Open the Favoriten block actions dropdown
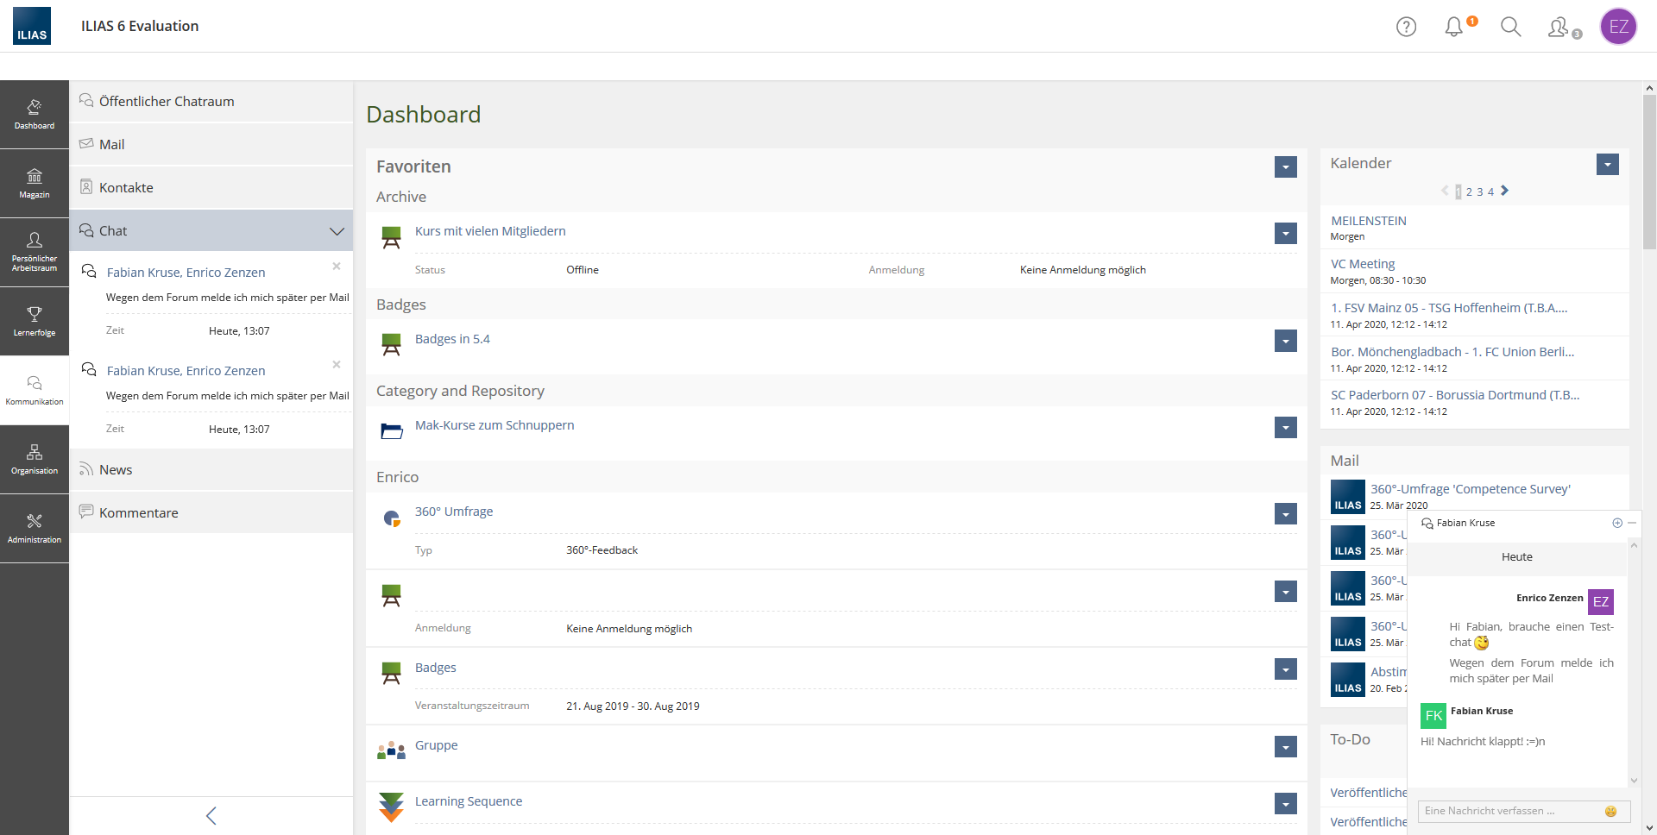1657x835 pixels. click(x=1285, y=167)
